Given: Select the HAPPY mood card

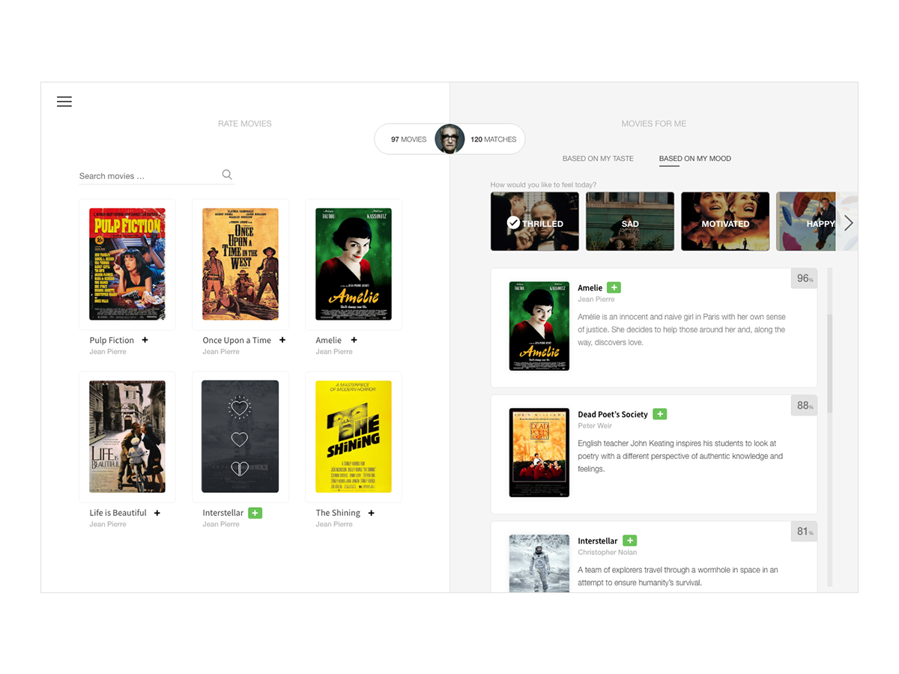Looking at the screenshot, I should [806, 222].
